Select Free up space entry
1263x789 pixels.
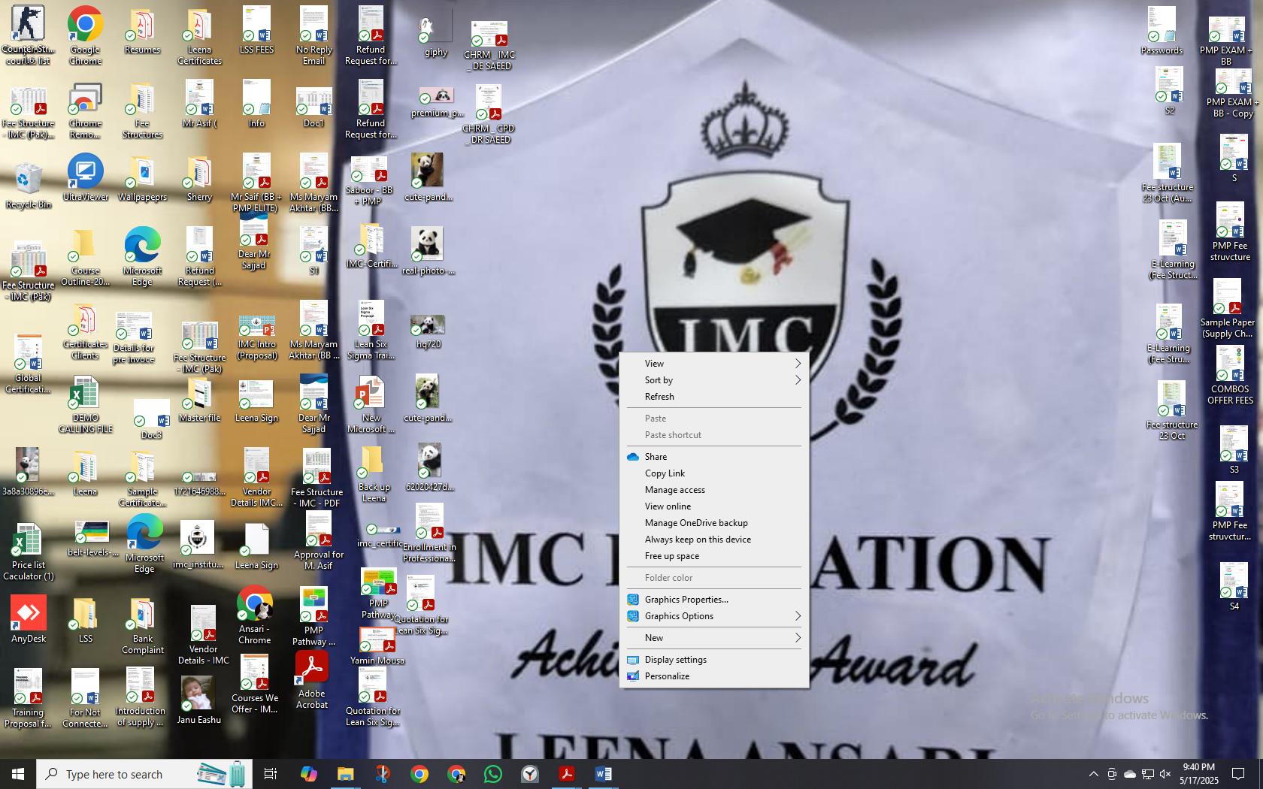(x=714, y=556)
